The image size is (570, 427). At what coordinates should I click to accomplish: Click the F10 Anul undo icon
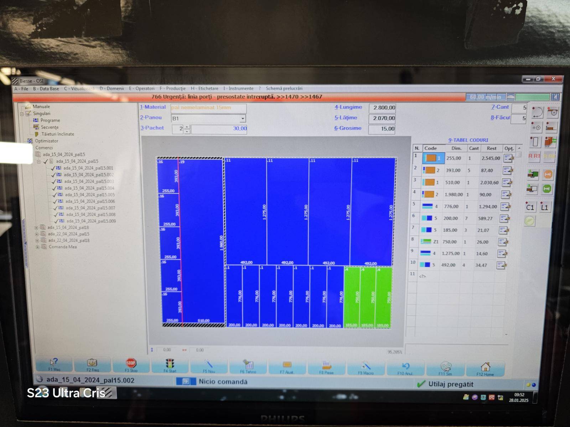[x=405, y=367]
